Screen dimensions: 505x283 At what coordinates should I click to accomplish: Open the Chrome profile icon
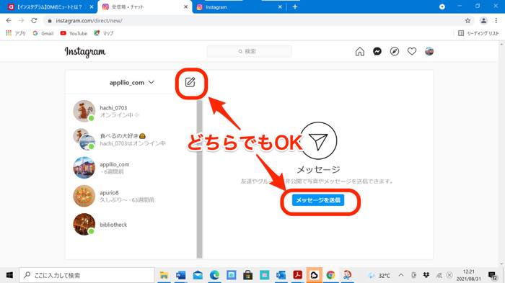tap(483, 21)
